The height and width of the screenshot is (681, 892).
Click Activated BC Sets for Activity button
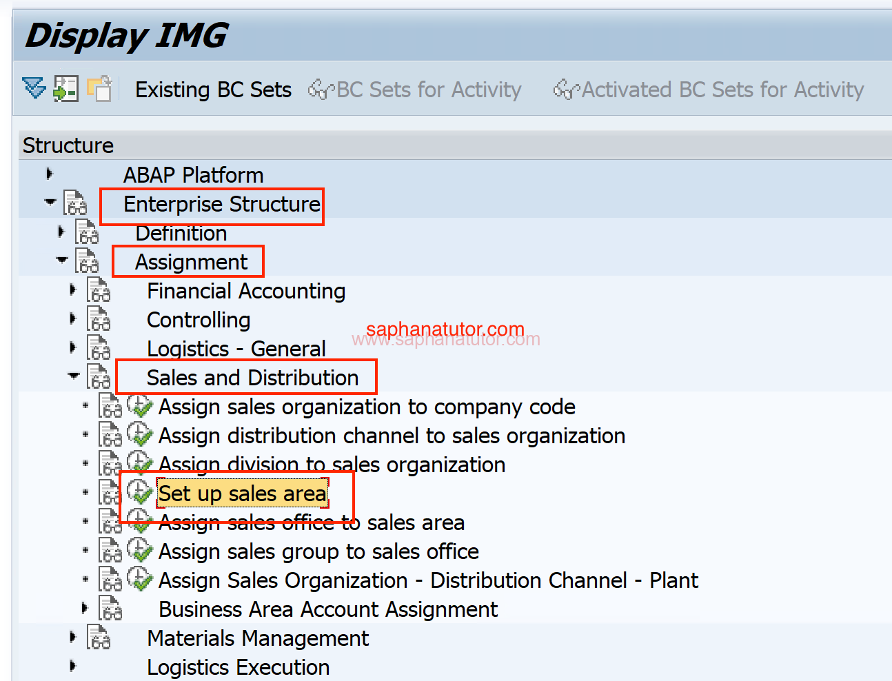pos(709,90)
